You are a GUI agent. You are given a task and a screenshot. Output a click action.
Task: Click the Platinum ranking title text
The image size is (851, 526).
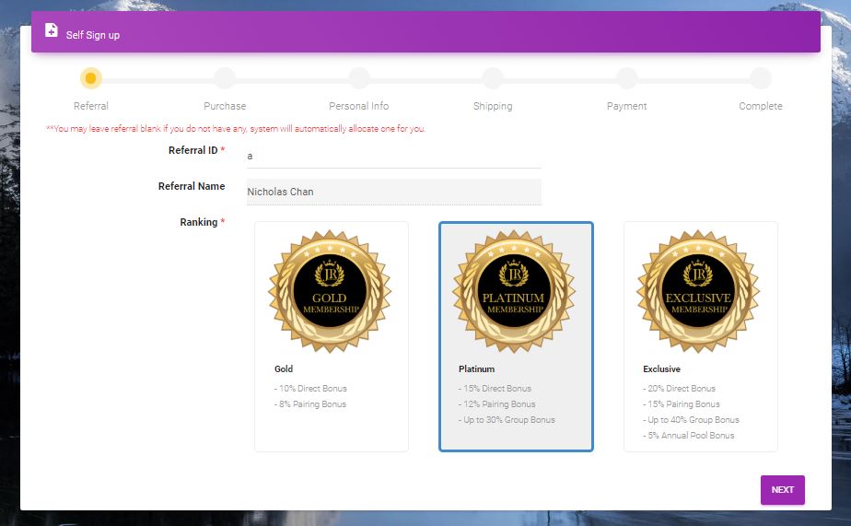[476, 369]
